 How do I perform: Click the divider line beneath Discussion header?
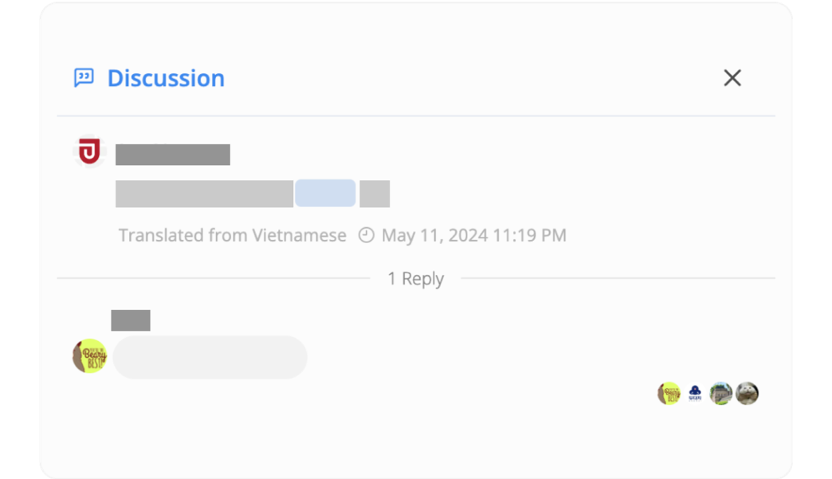point(416,116)
